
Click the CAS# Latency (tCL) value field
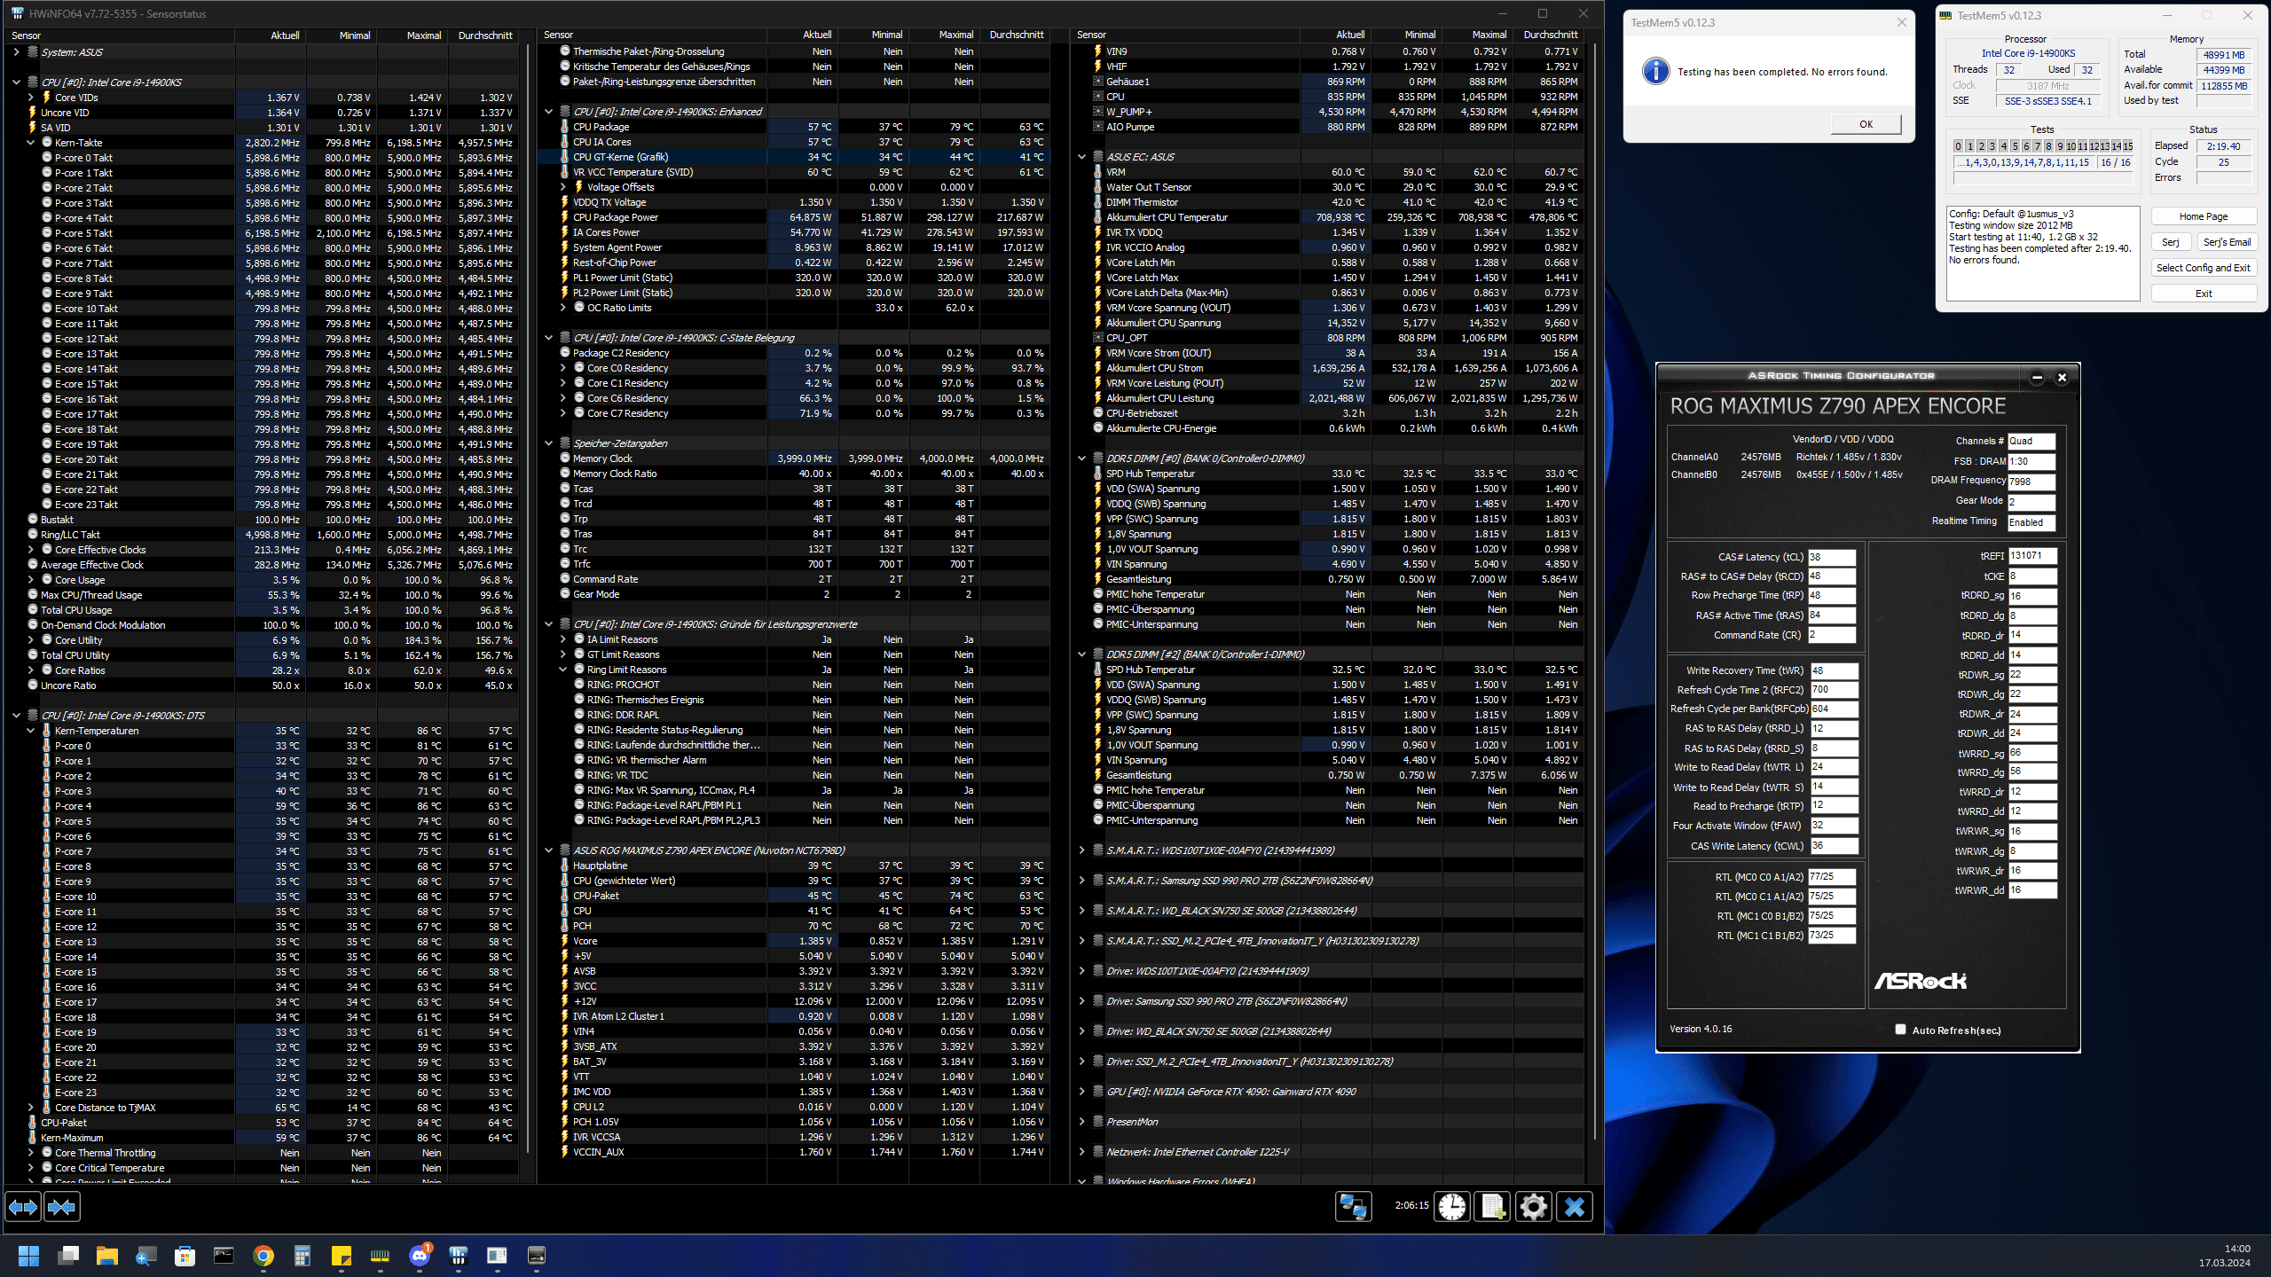click(1832, 557)
